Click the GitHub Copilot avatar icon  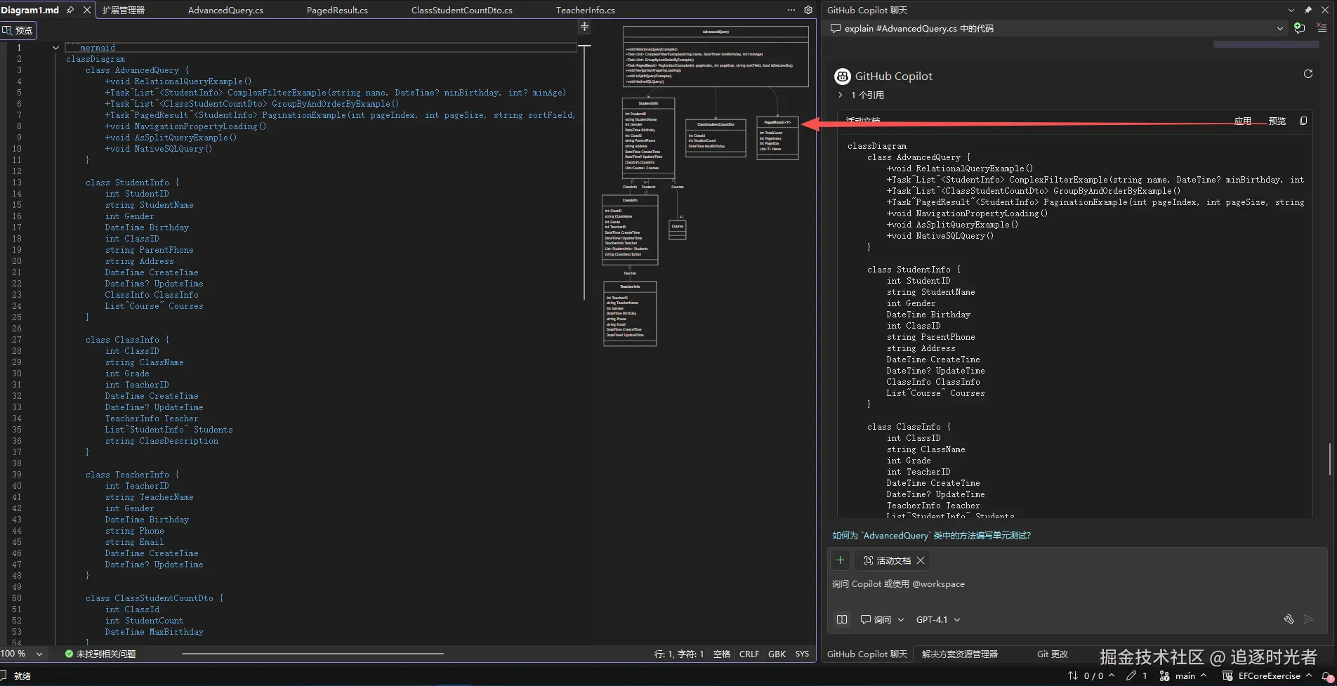842,76
